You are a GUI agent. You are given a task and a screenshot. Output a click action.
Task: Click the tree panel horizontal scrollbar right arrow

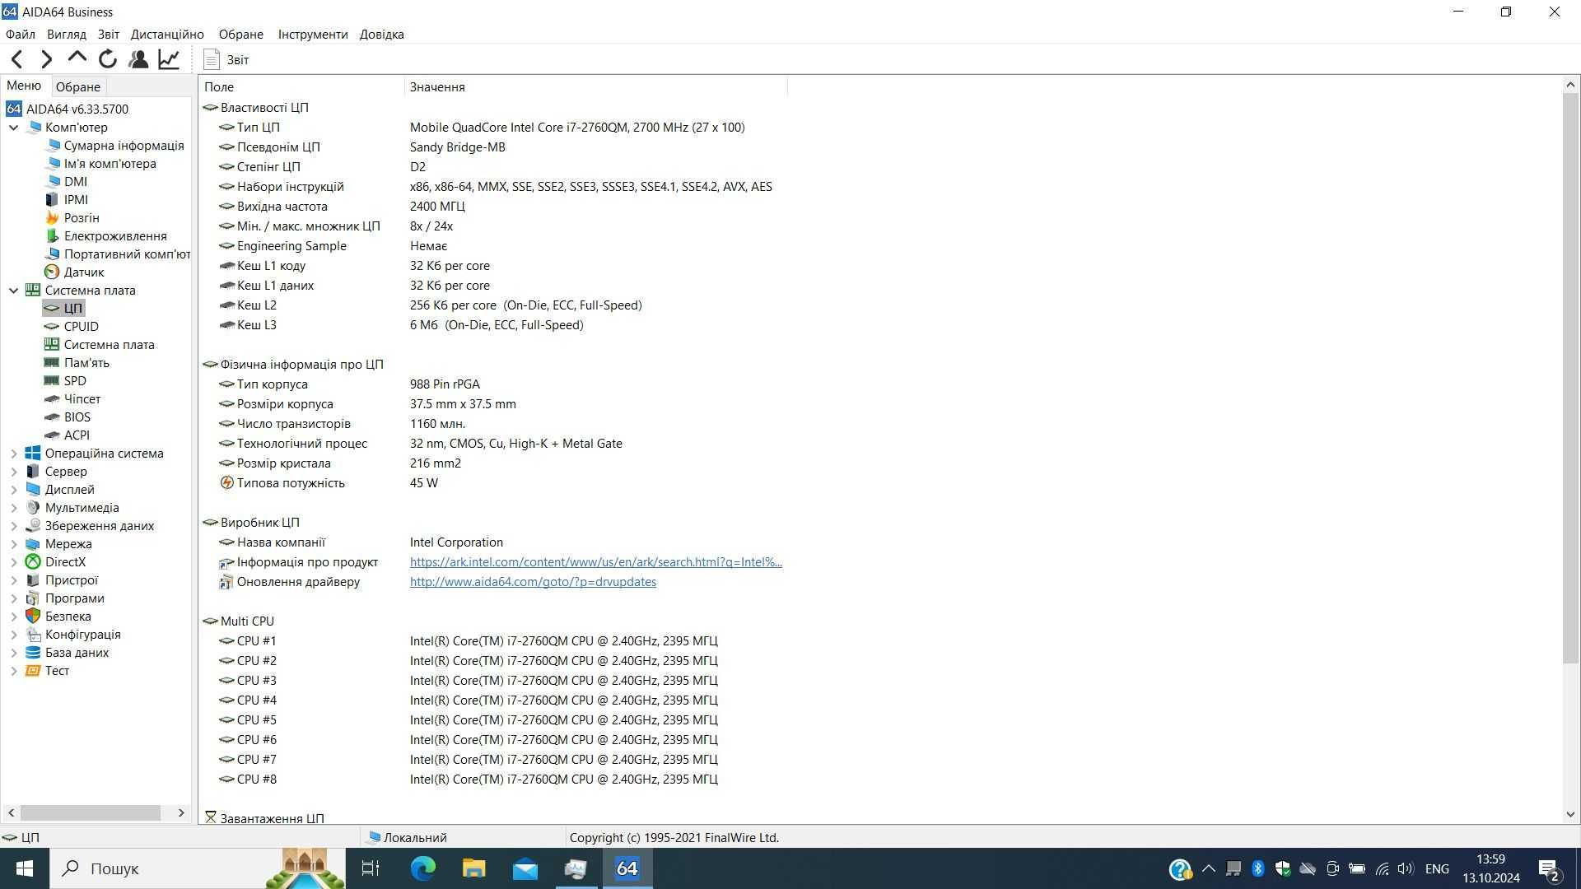[181, 812]
